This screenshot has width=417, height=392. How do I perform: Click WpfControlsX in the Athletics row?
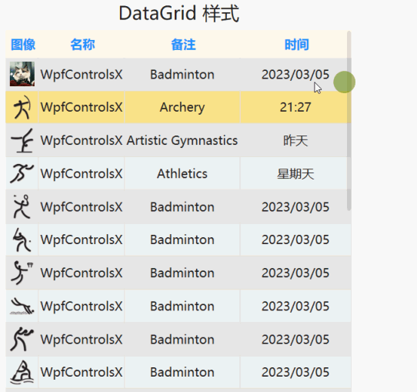[82, 174]
